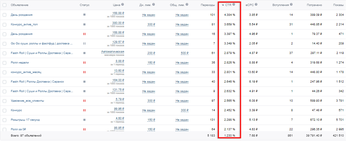Viewport: 346px width, 141px height.
Task: Sort the table by Переходы column header
Action: pyautogui.click(x=208, y=5)
